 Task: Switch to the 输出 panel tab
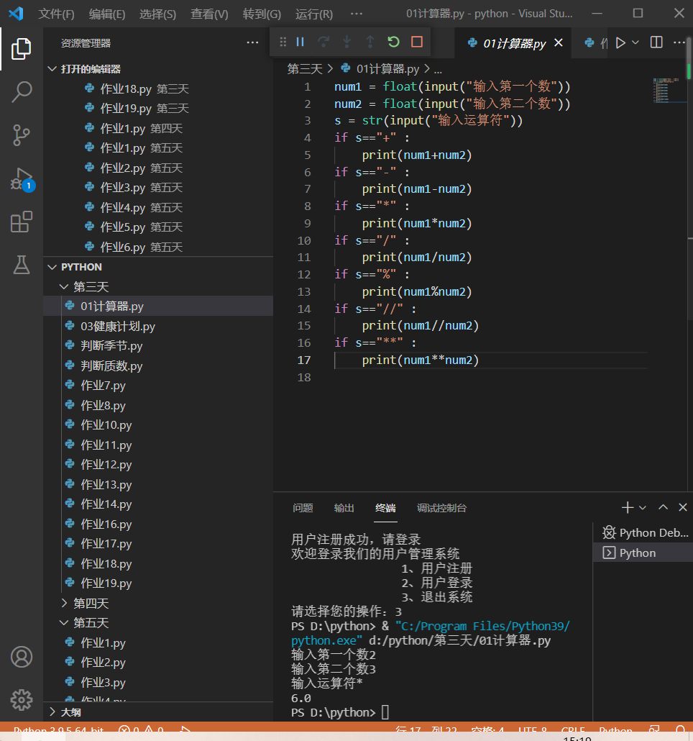[x=344, y=508]
